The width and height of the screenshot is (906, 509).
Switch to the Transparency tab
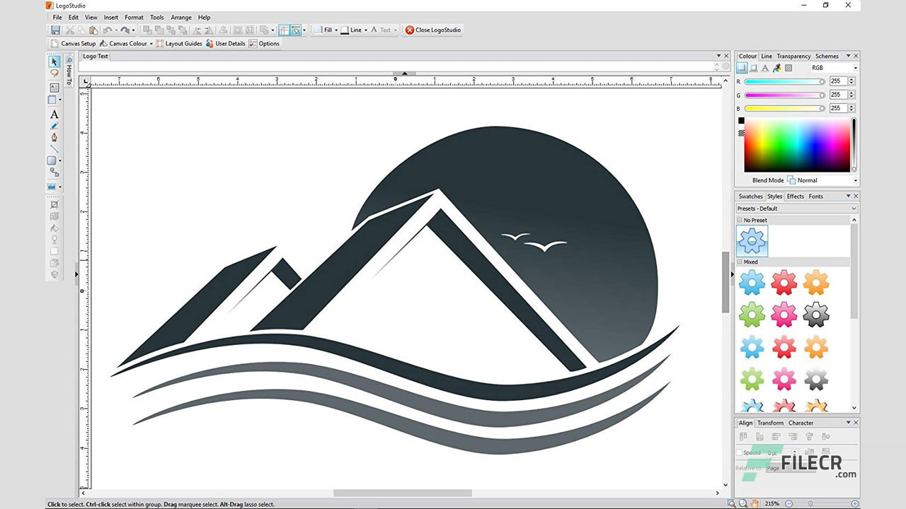click(793, 56)
